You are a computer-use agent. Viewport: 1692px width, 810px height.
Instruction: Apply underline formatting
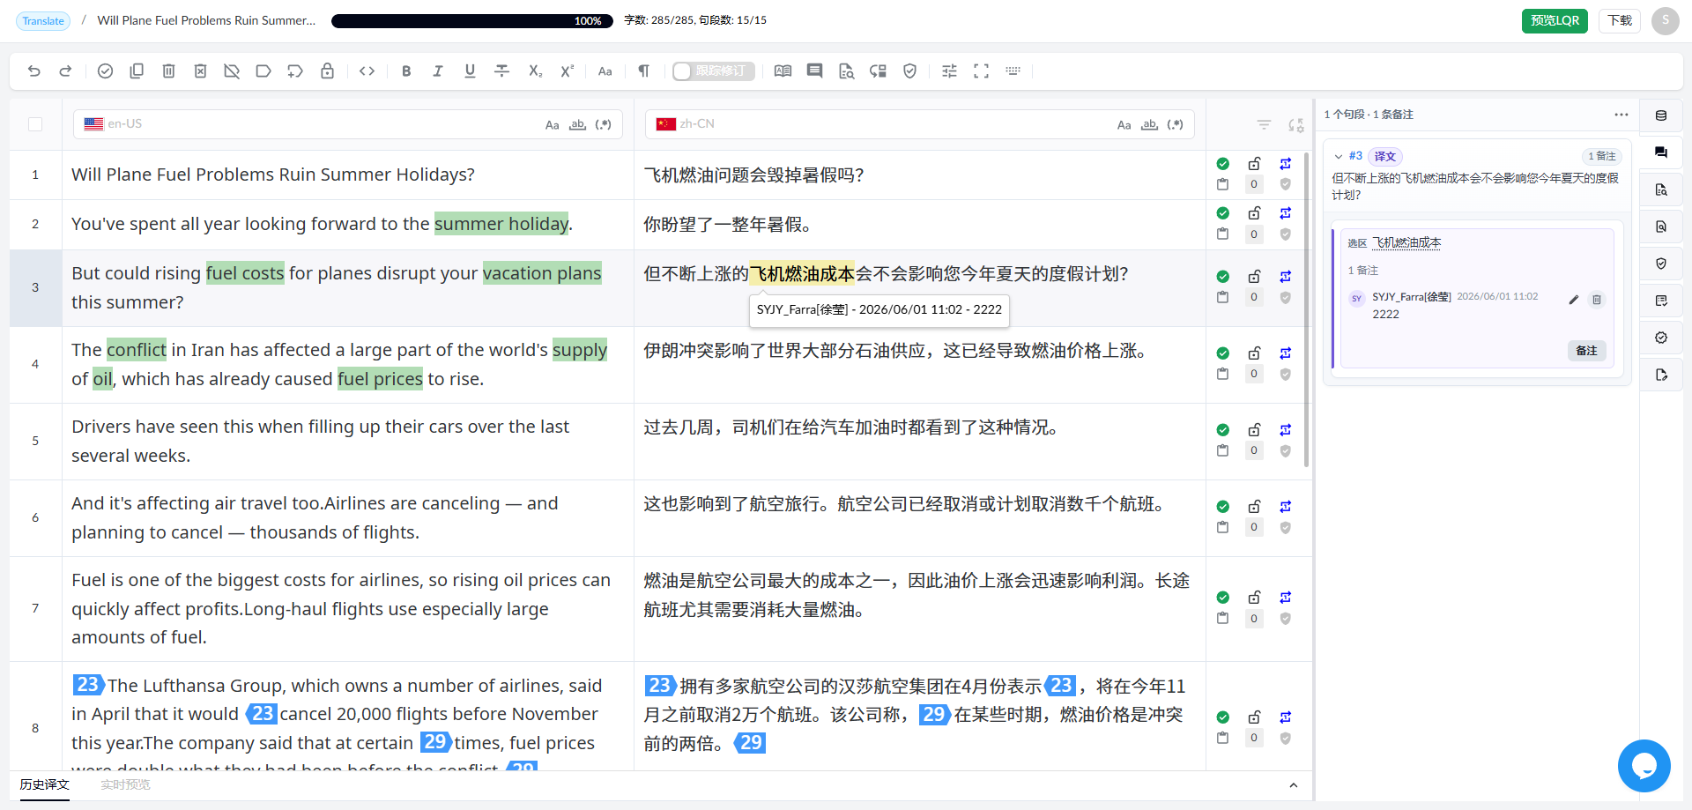pyautogui.click(x=470, y=71)
